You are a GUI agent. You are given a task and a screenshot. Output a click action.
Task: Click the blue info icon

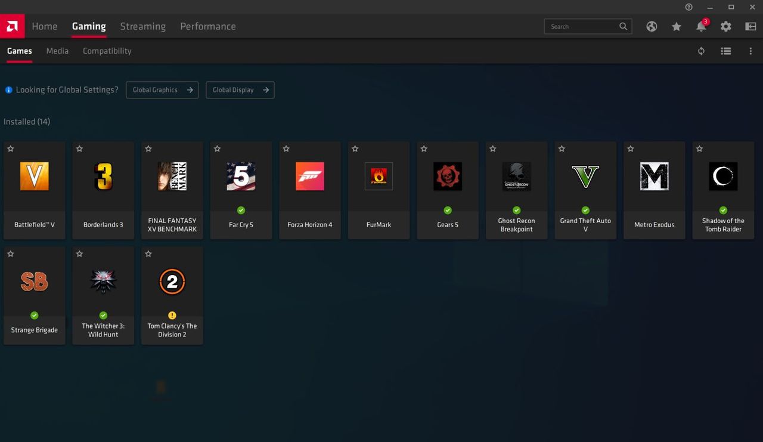(x=9, y=90)
